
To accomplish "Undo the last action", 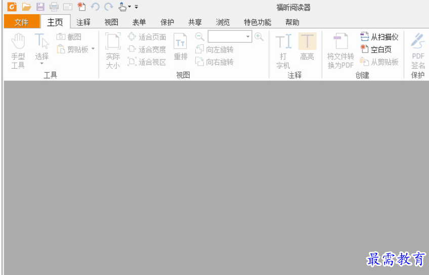I will (95, 7).
